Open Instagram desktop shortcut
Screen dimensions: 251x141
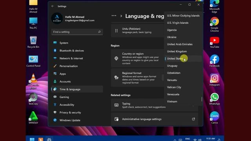click(x=215, y=80)
